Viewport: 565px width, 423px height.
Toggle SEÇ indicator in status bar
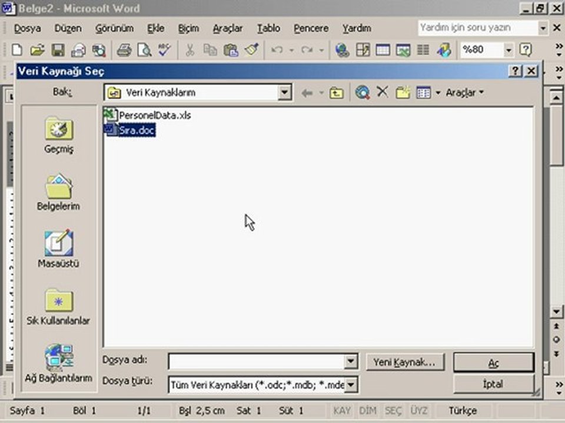[x=393, y=411]
